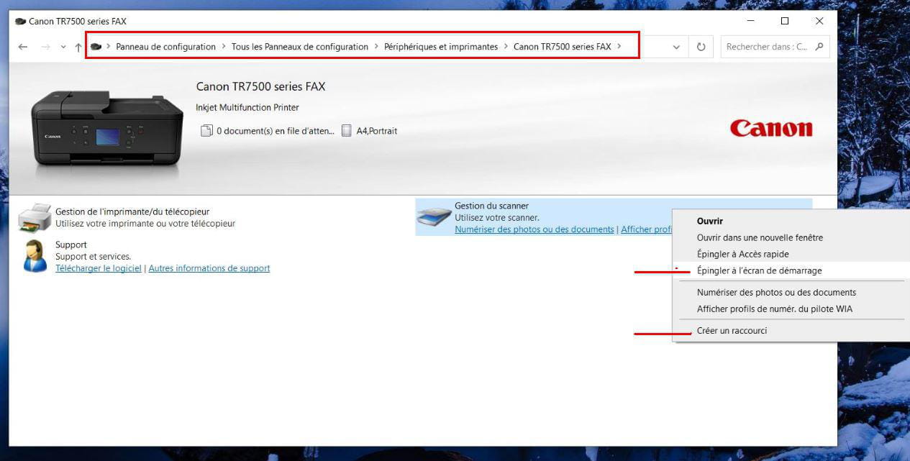
Task: Expand chevron after Panneau de configuration
Action: (224, 47)
